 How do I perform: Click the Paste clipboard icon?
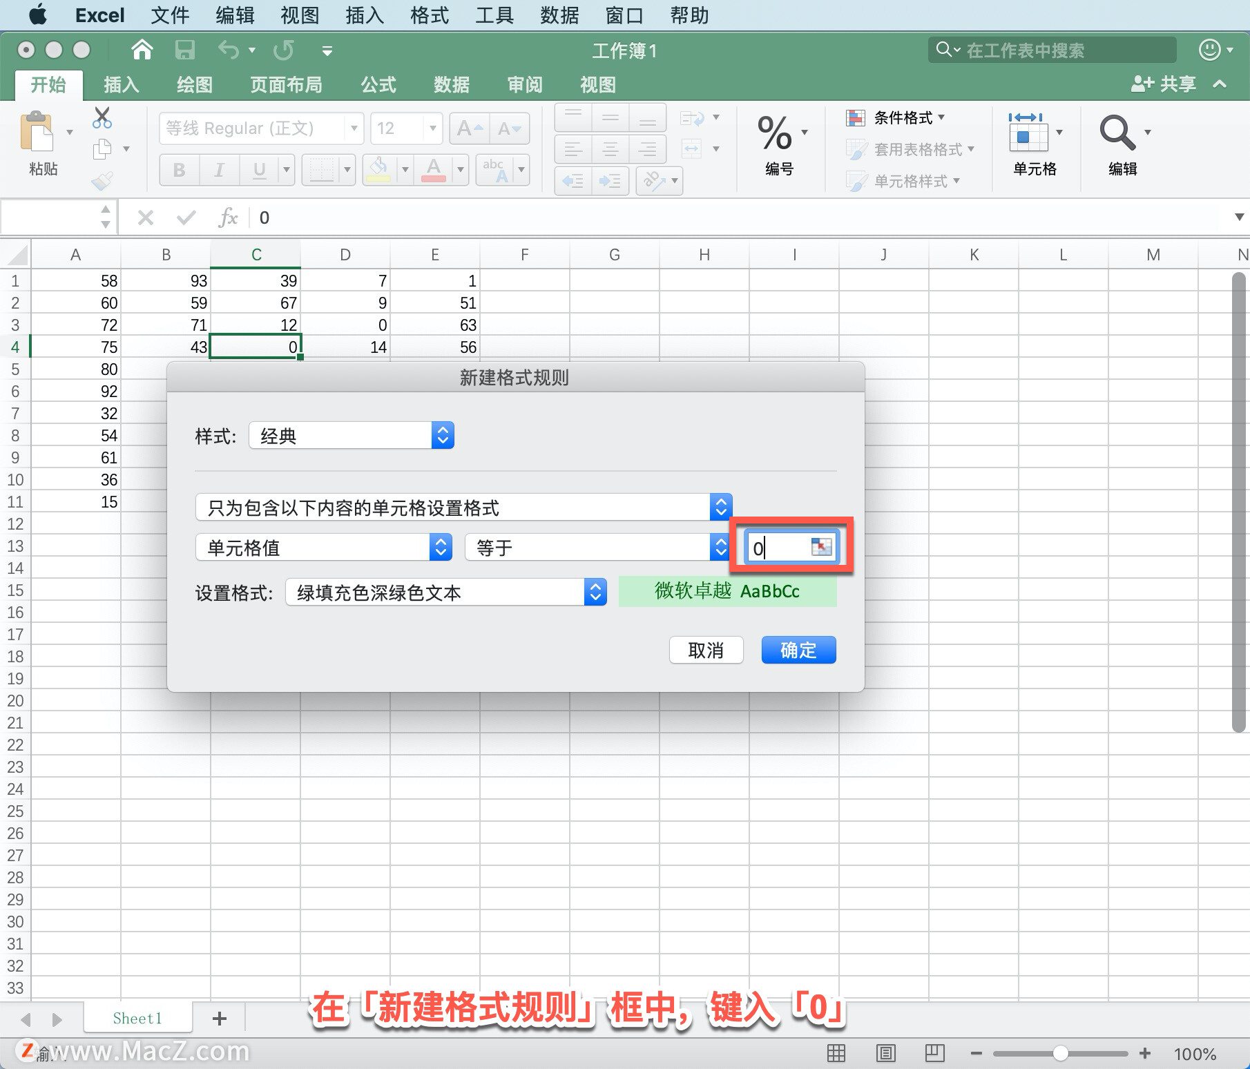37,131
